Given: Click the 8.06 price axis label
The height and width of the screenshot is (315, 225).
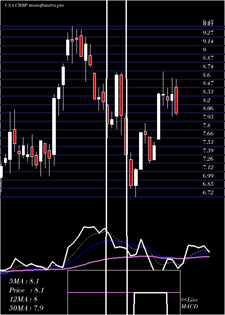Looking at the screenshot, I should tap(208, 108).
